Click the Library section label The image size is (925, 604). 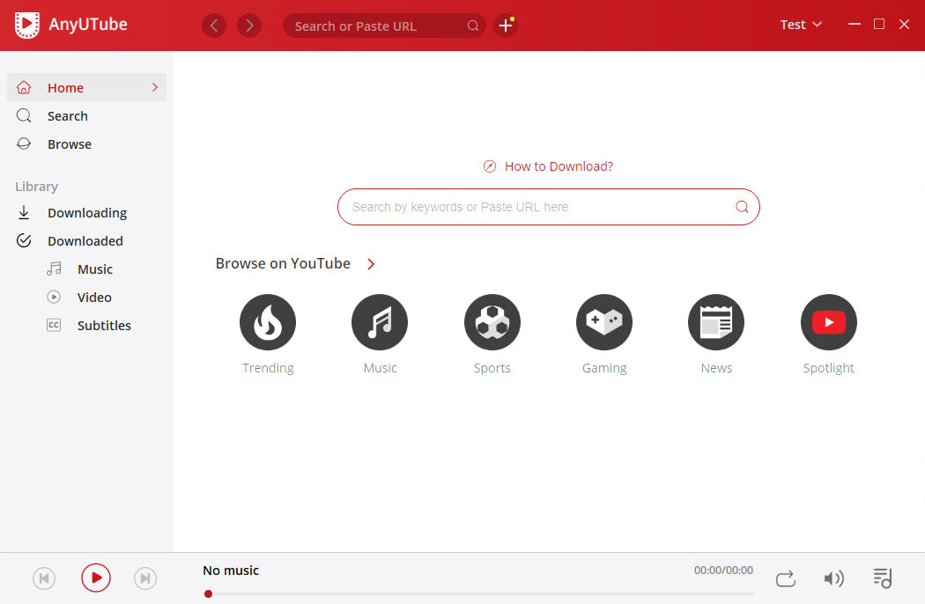click(x=37, y=187)
